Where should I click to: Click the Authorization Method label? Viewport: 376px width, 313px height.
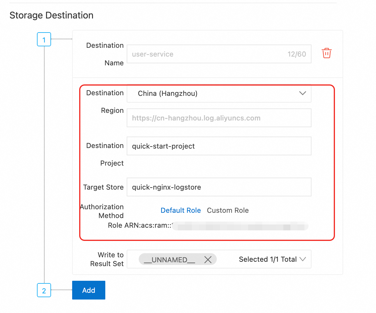102,211
